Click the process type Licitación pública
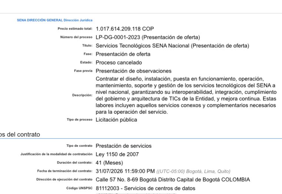The height and width of the screenshot is (194, 282). 116,120
